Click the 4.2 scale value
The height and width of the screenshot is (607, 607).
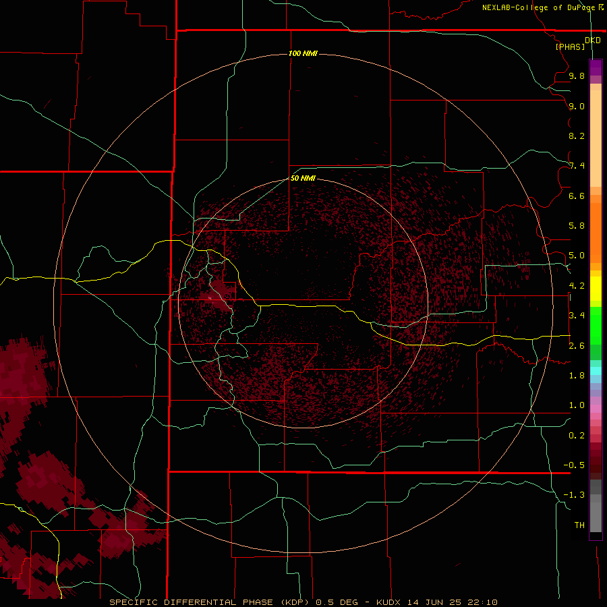(577, 286)
